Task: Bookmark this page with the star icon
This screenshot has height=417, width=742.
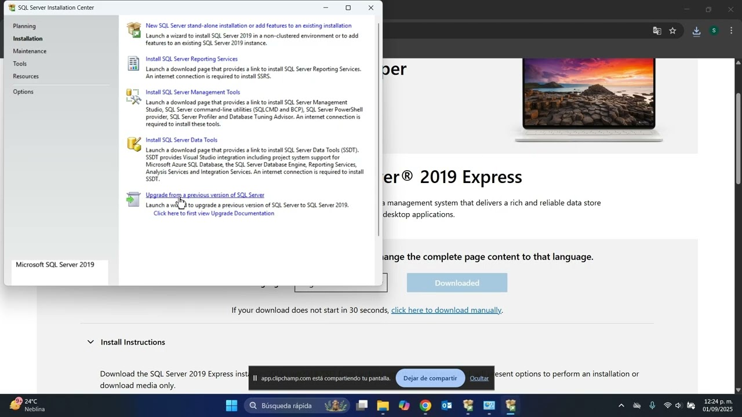Action: [672, 31]
